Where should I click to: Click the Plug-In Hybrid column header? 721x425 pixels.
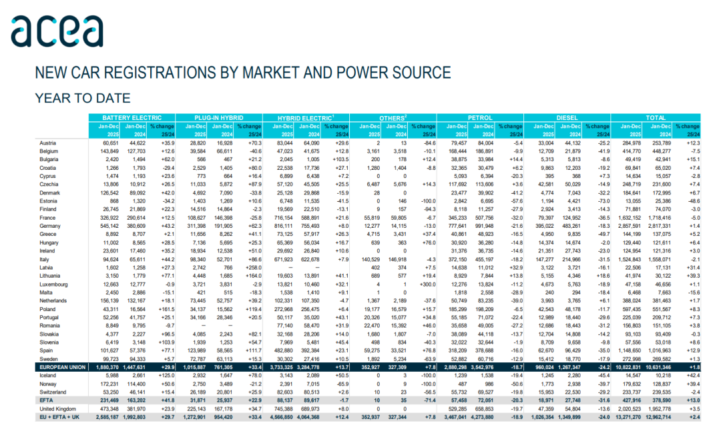coord(218,117)
